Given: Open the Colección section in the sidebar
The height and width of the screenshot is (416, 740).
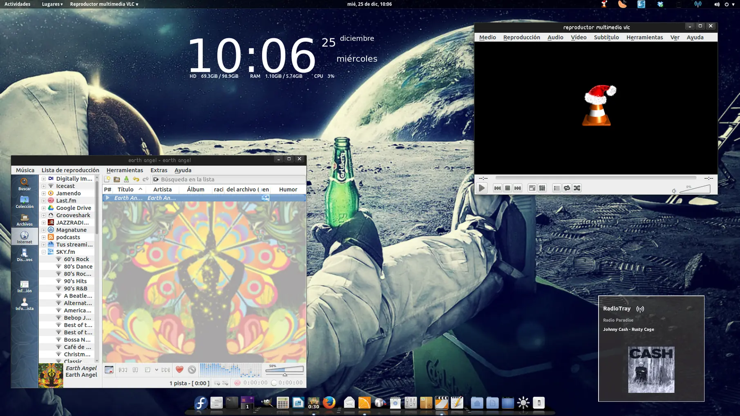Looking at the screenshot, I should (24, 202).
